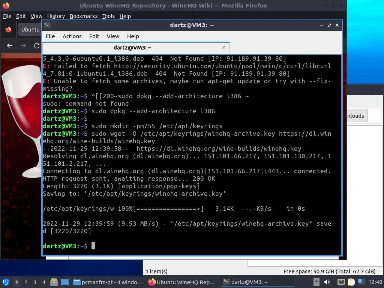Open the network tray icon

(x=341, y=282)
